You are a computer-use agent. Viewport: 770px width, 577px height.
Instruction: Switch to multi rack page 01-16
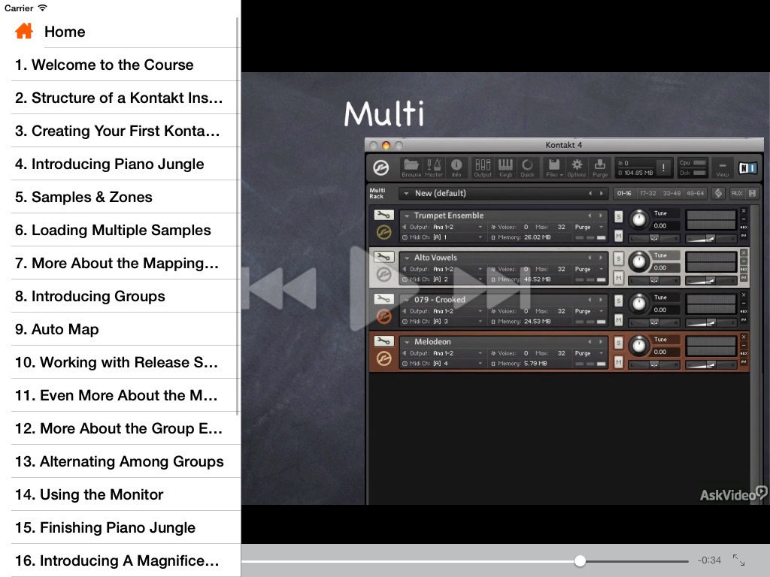pyautogui.click(x=624, y=193)
